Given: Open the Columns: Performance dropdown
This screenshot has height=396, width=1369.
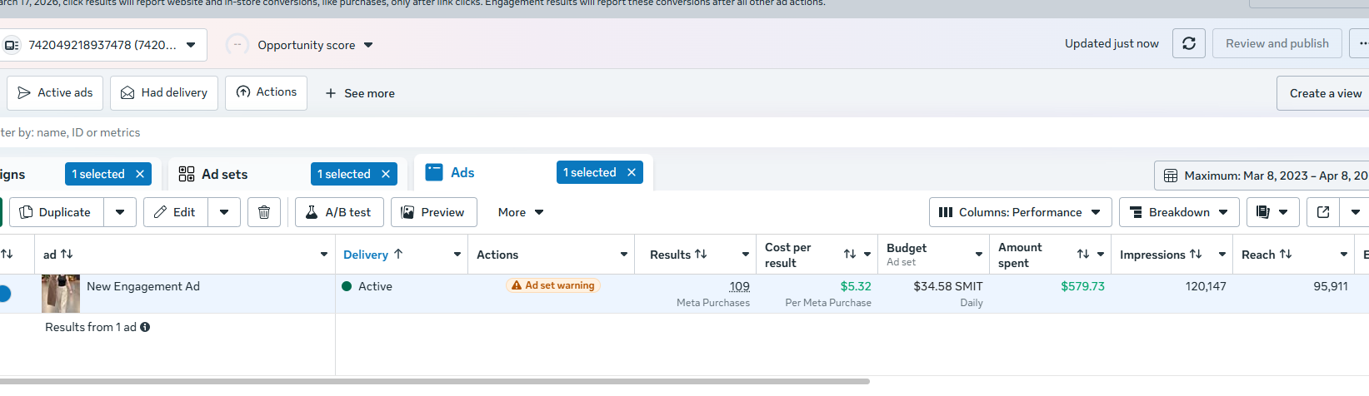Looking at the screenshot, I should [1020, 212].
